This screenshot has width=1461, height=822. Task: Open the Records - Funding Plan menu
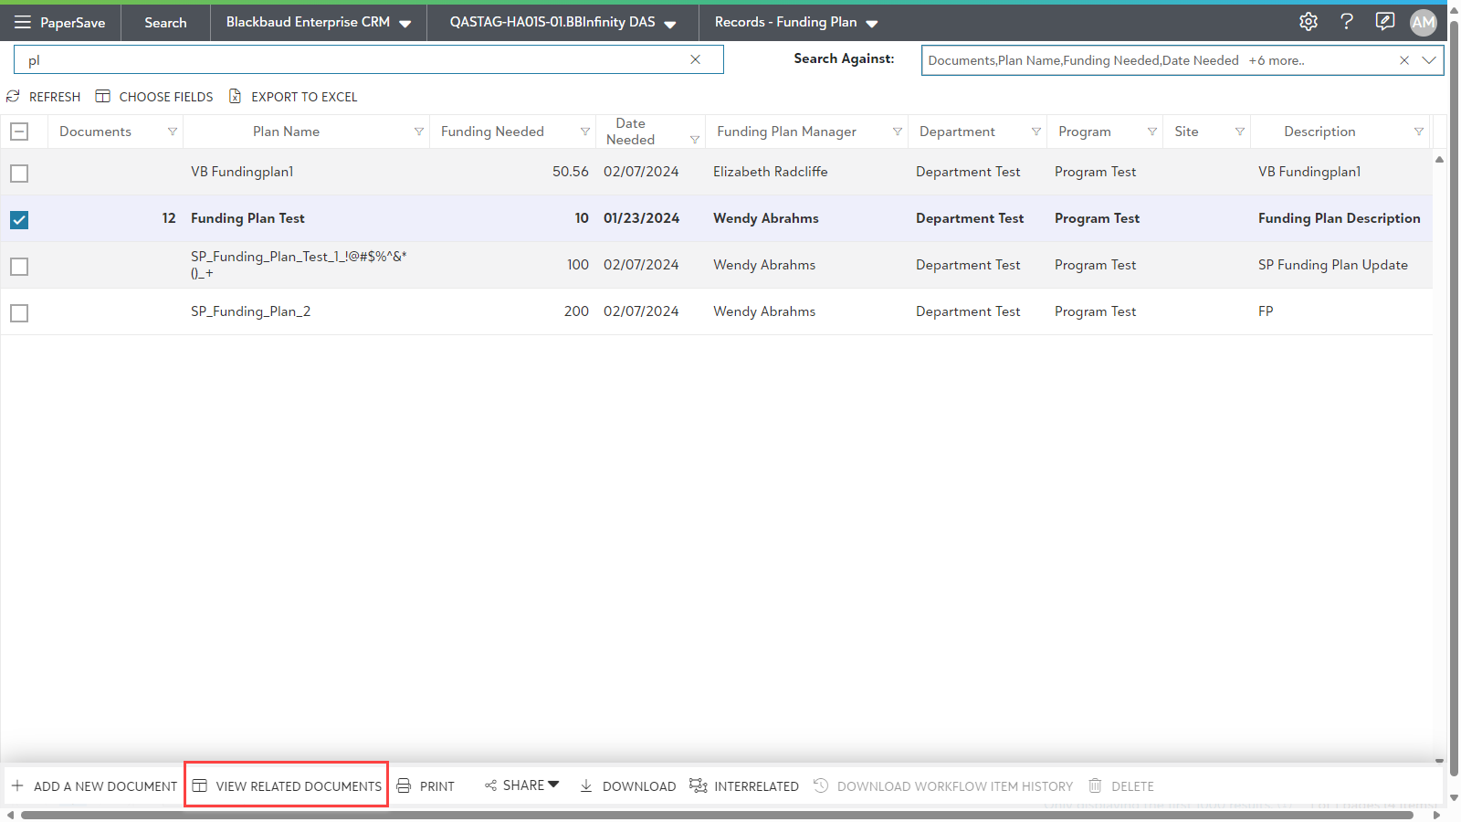(795, 23)
